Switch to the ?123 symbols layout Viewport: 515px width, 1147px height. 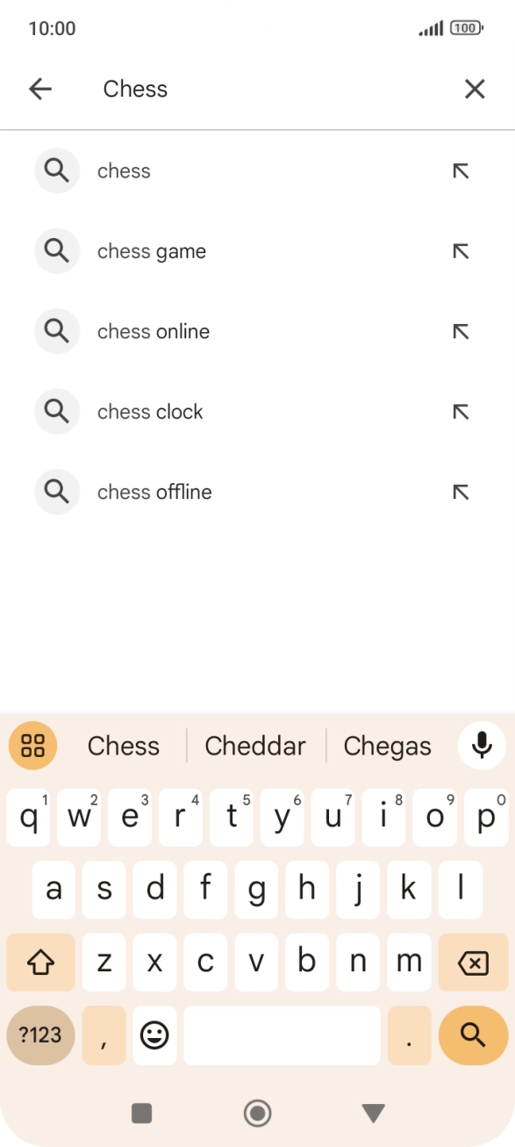39,1035
